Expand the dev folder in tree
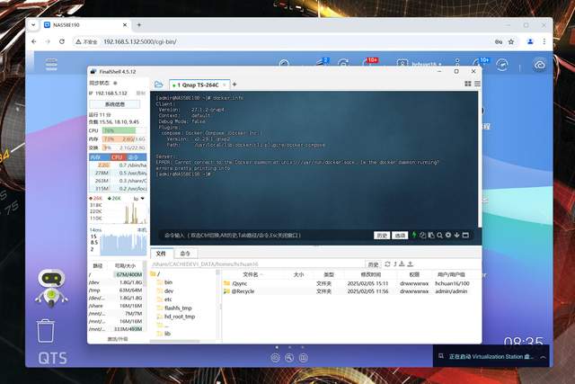Viewport: 575px width, 384px height. click(x=164, y=290)
